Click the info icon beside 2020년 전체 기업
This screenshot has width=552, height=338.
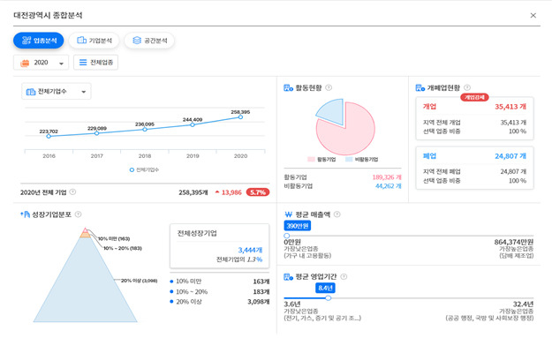72,192
